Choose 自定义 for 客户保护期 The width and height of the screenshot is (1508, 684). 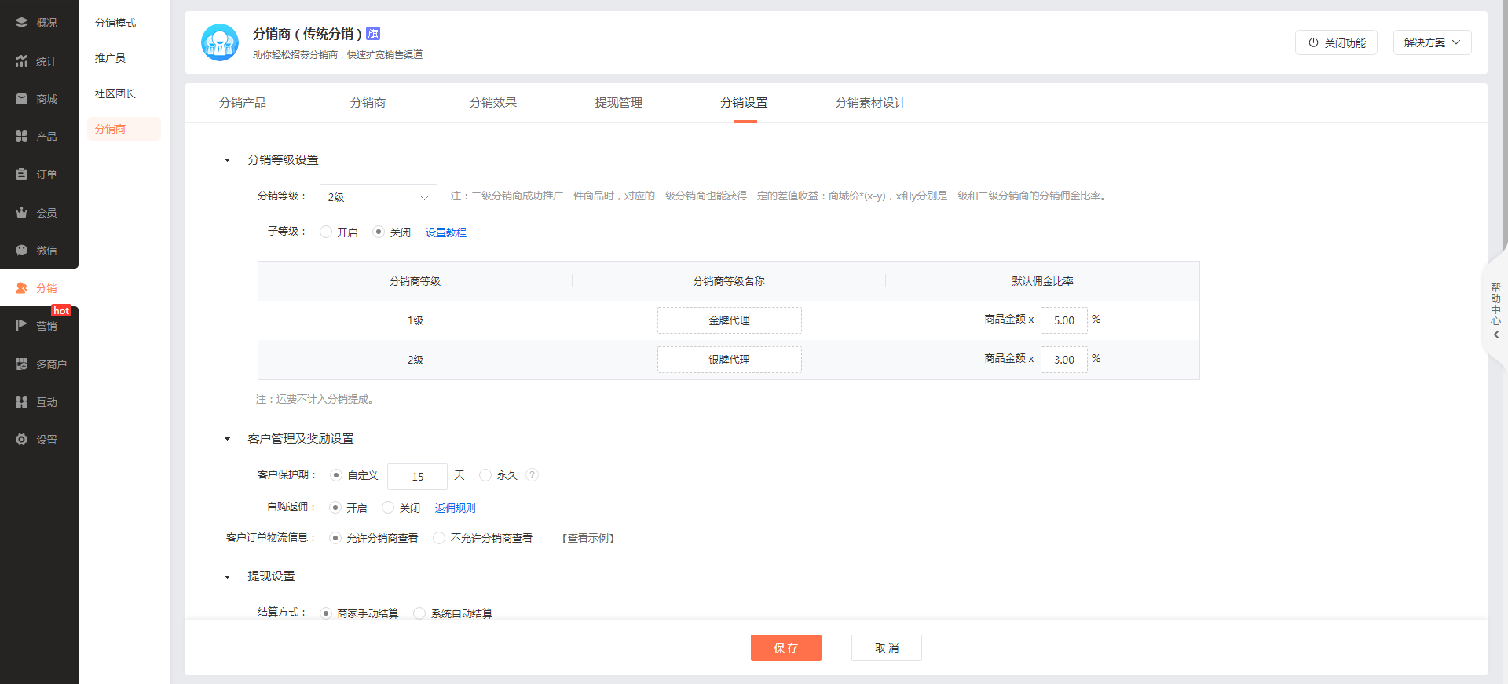point(336,475)
